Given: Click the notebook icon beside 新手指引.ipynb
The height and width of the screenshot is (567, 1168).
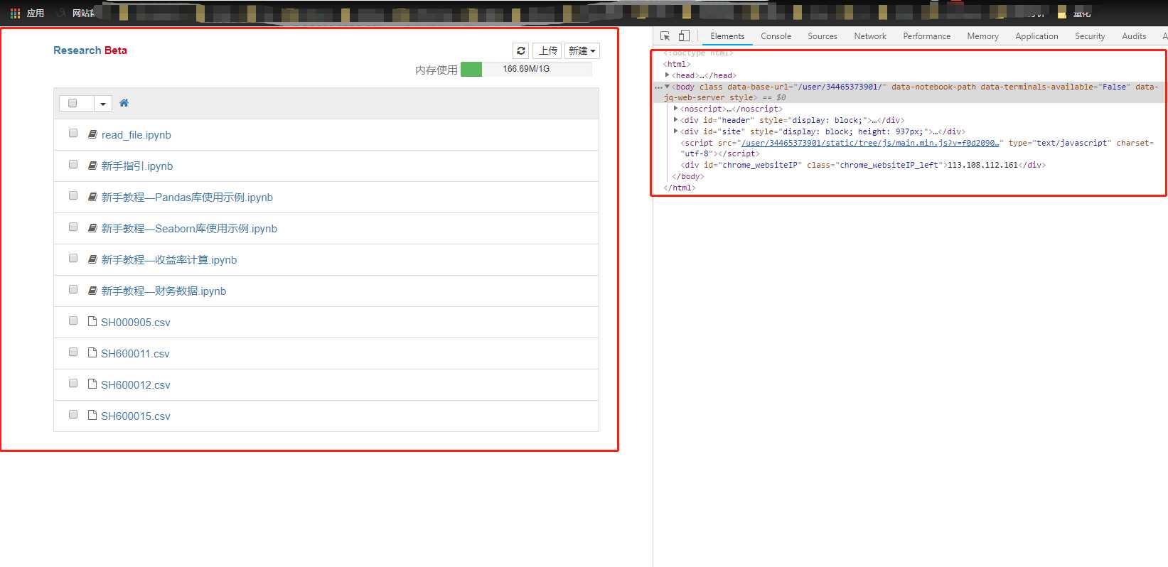Looking at the screenshot, I should [92, 166].
